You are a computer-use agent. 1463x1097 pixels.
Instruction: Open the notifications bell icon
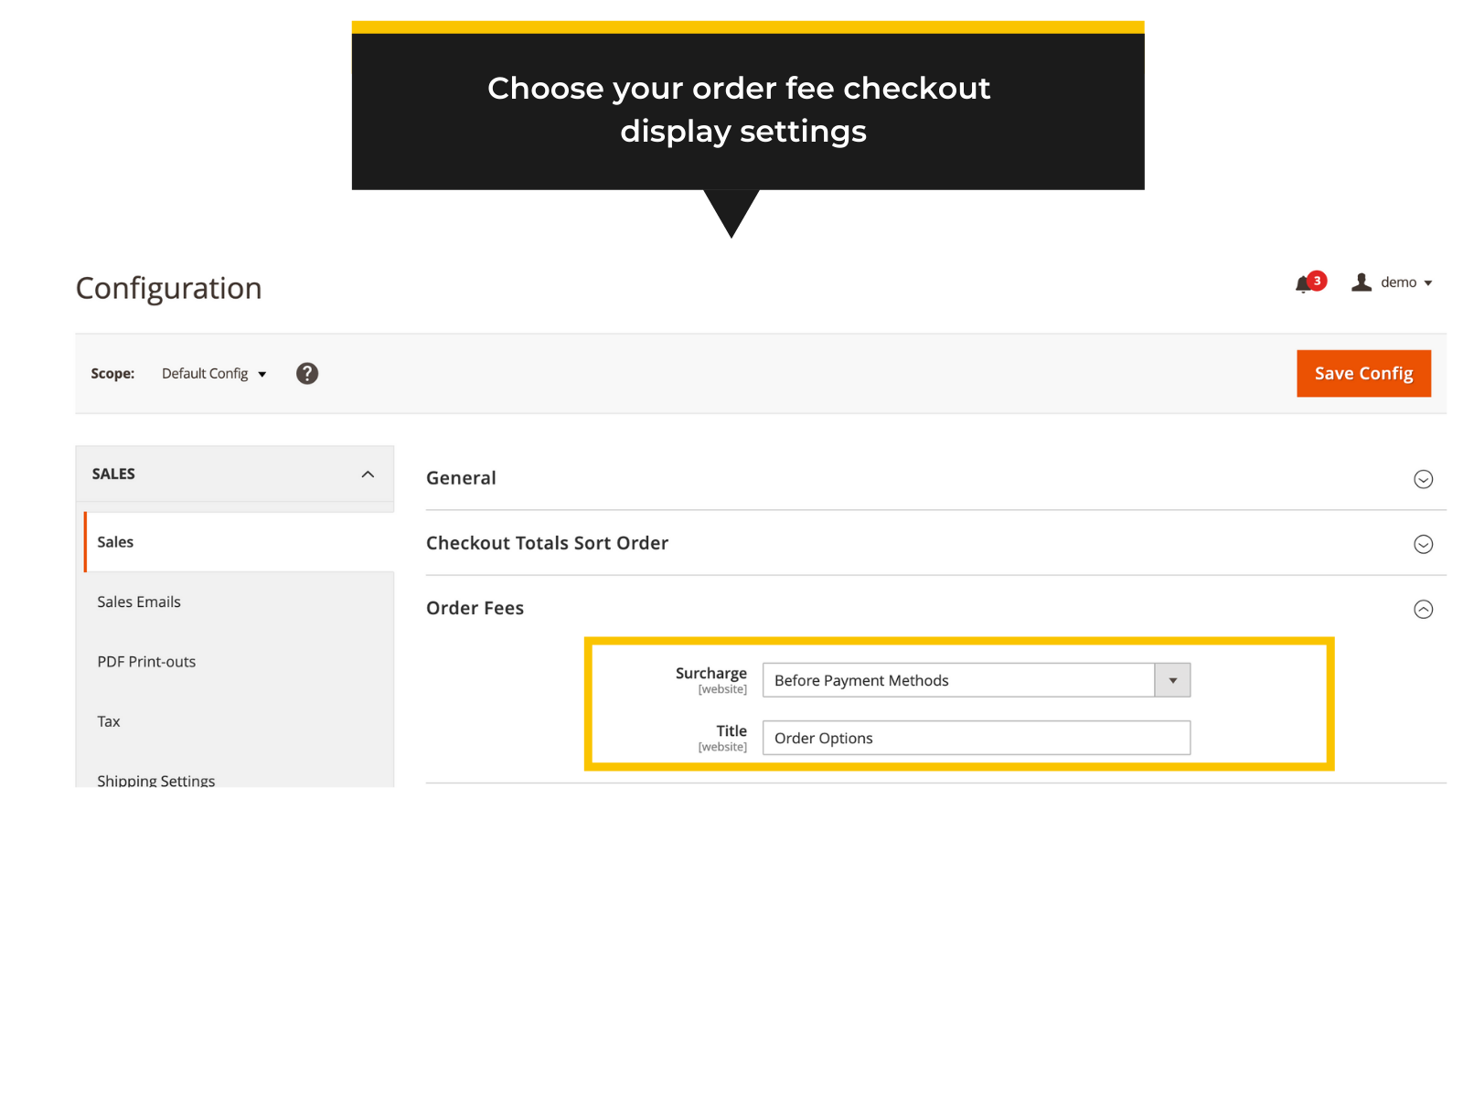(x=1305, y=284)
